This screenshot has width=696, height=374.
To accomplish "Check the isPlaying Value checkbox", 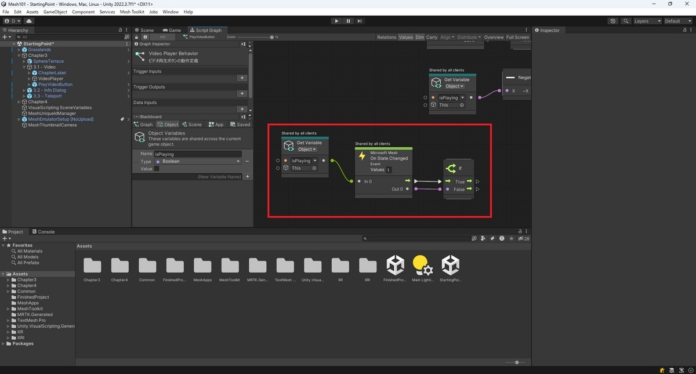I will pos(157,169).
